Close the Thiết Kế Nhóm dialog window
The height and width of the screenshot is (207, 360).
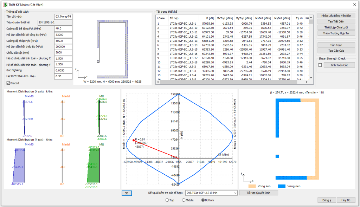pyautogui.click(x=354, y=4)
